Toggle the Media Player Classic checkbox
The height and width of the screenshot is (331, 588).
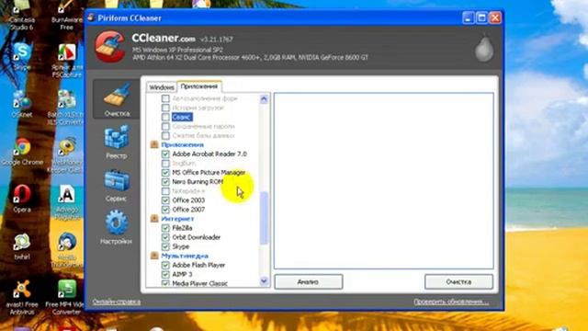click(165, 283)
